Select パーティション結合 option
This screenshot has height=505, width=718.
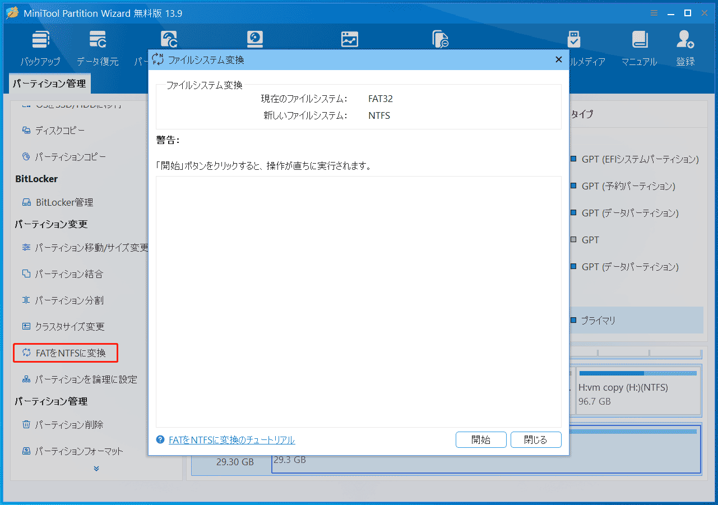pos(62,274)
